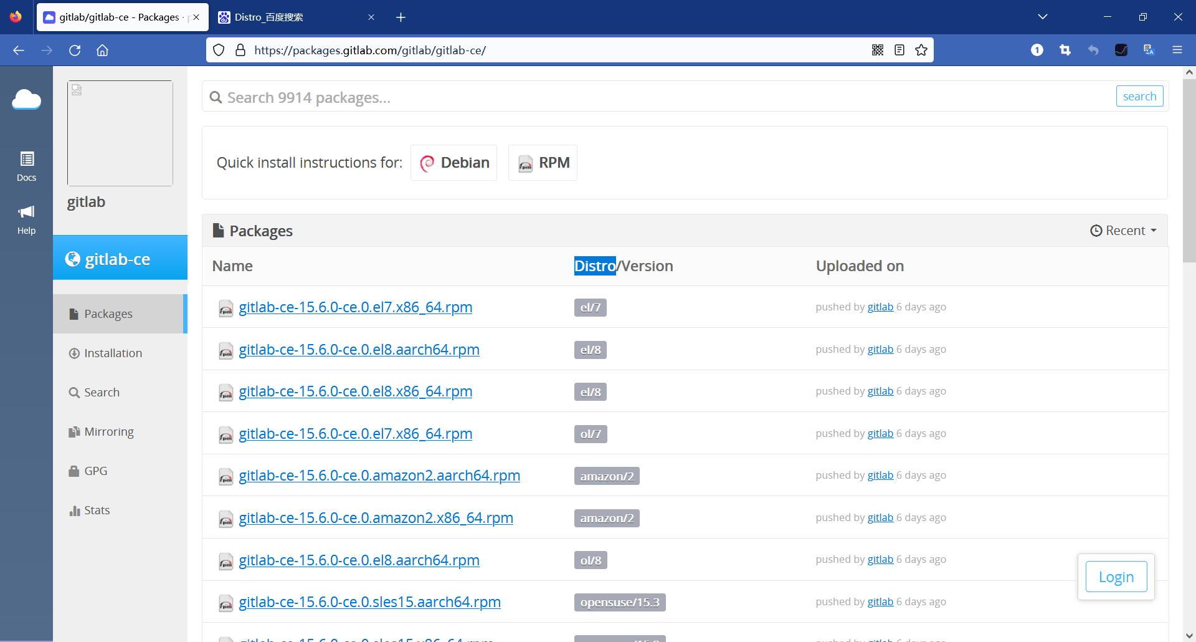The height and width of the screenshot is (642, 1196).
Task: Click the packagecloud cloud logo
Action: [26, 99]
